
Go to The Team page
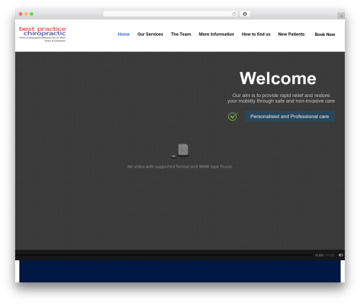[181, 34]
